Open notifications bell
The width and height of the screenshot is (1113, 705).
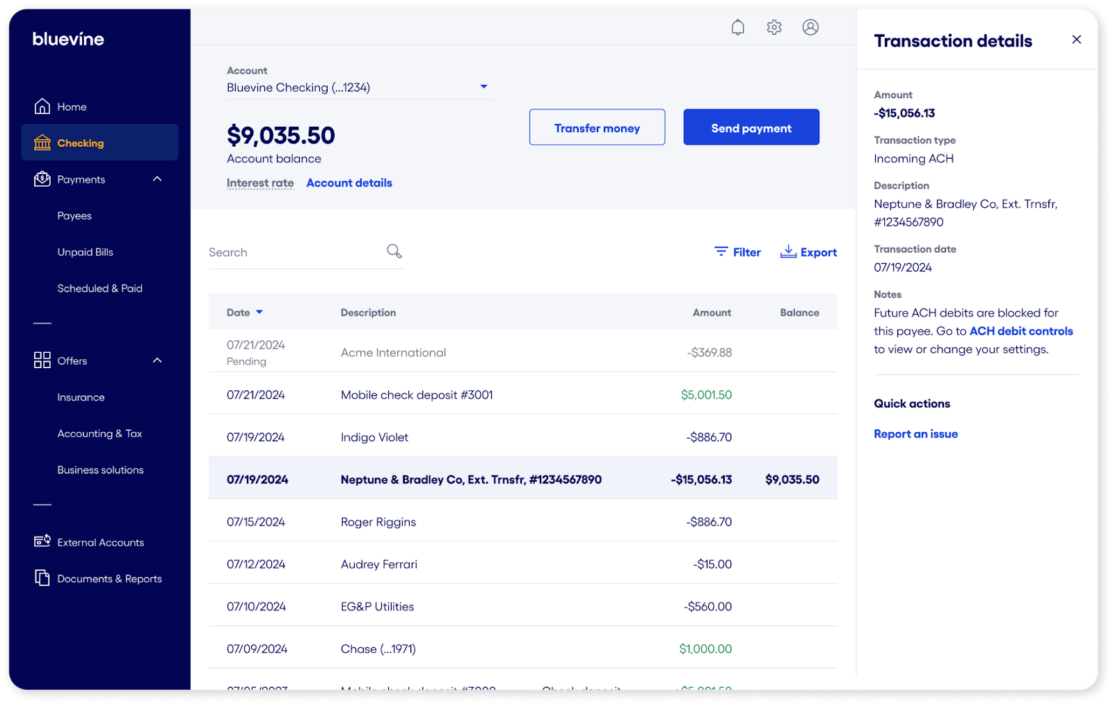coord(737,27)
